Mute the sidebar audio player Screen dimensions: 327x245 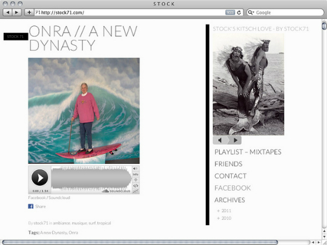pyautogui.click(x=220, y=140)
